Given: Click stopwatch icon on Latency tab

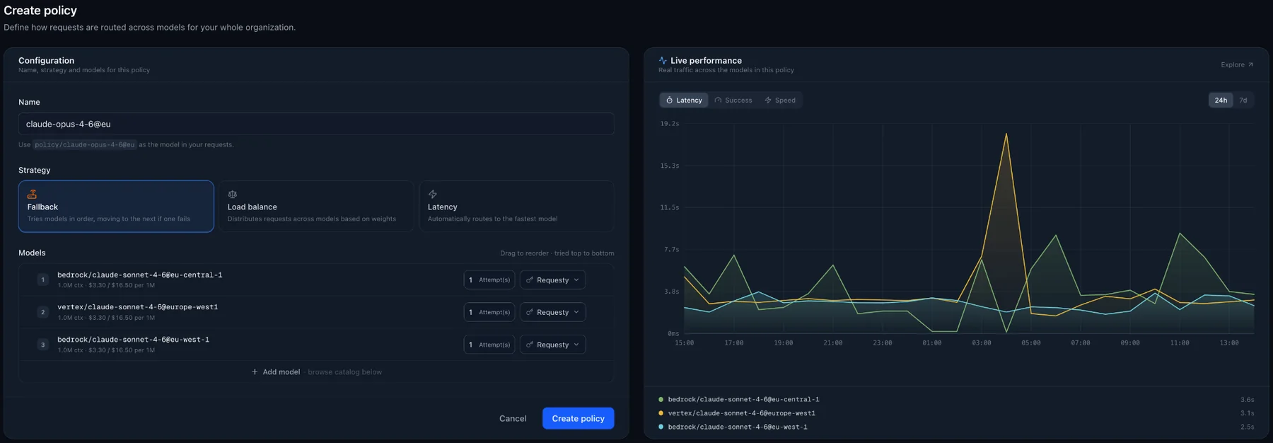Looking at the screenshot, I should (669, 100).
